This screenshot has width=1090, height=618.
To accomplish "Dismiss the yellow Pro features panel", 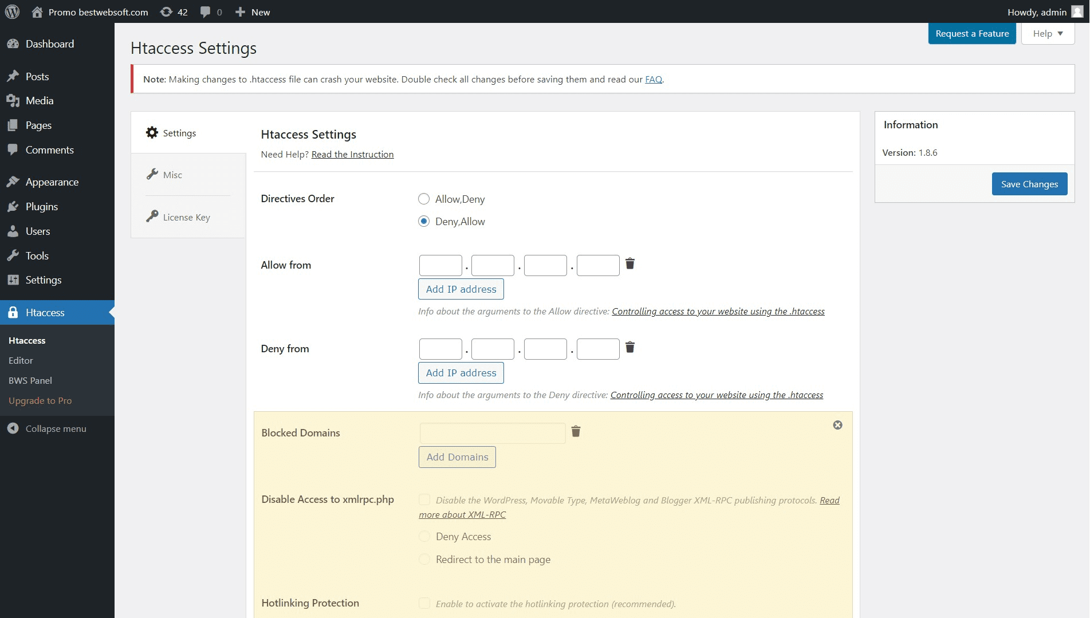I will (x=837, y=425).
